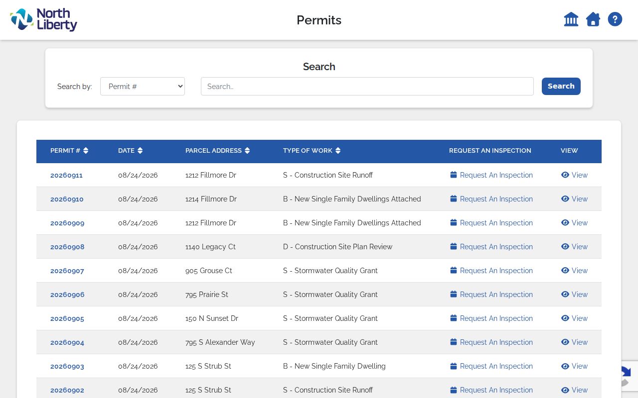This screenshot has height=398, width=638.
Task: Open permit number 20260910 link
Action: [x=67, y=199]
